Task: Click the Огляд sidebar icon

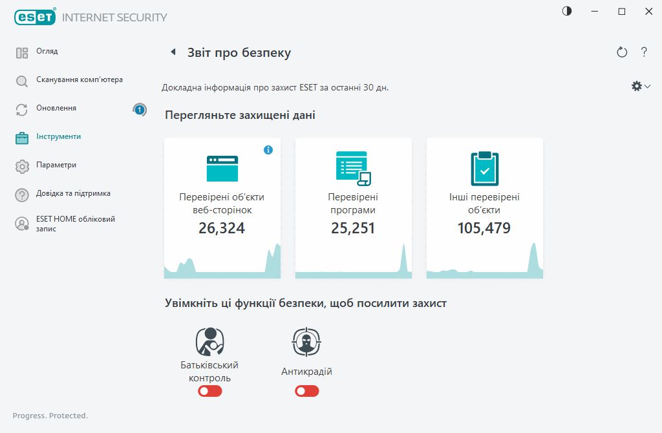Action: coord(22,53)
